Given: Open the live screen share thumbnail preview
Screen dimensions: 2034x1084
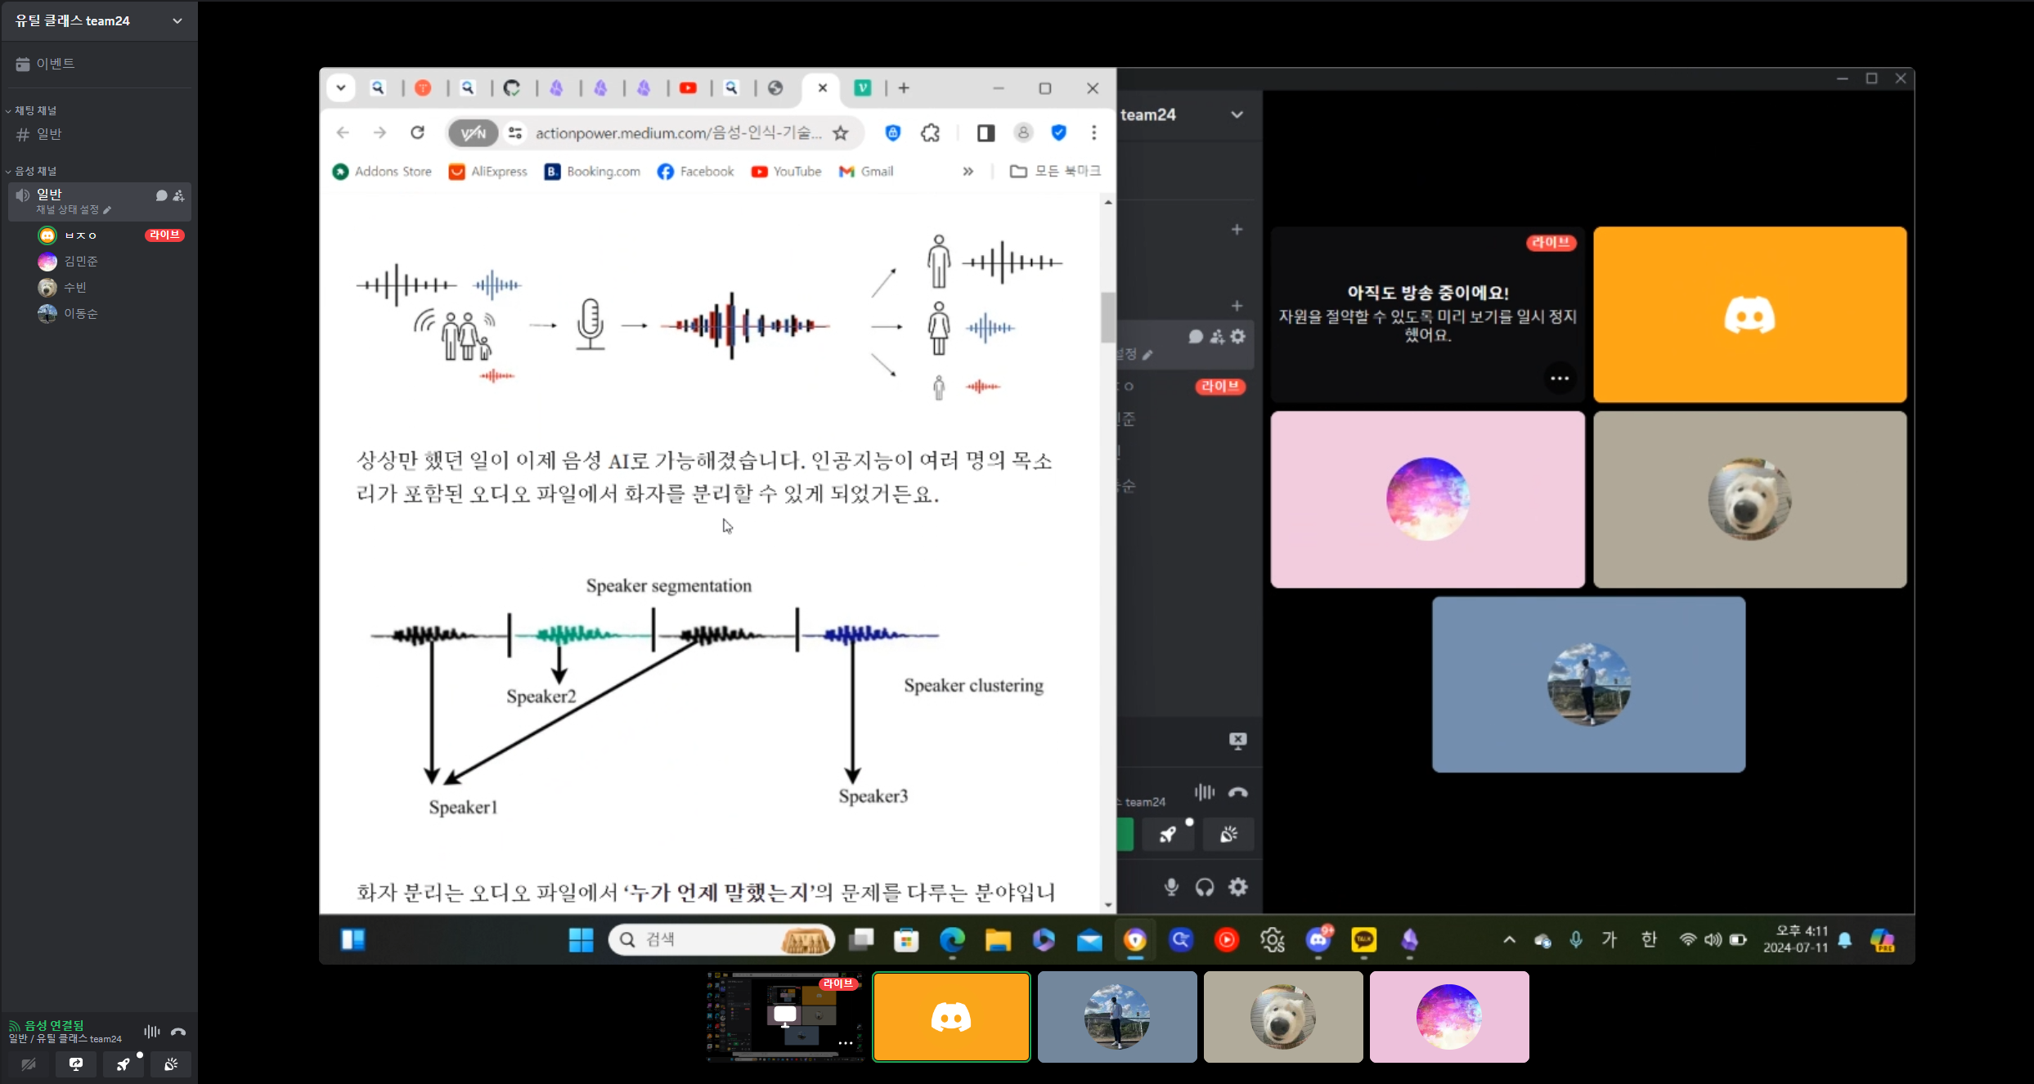Looking at the screenshot, I should pyautogui.click(x=784, y=1016).
